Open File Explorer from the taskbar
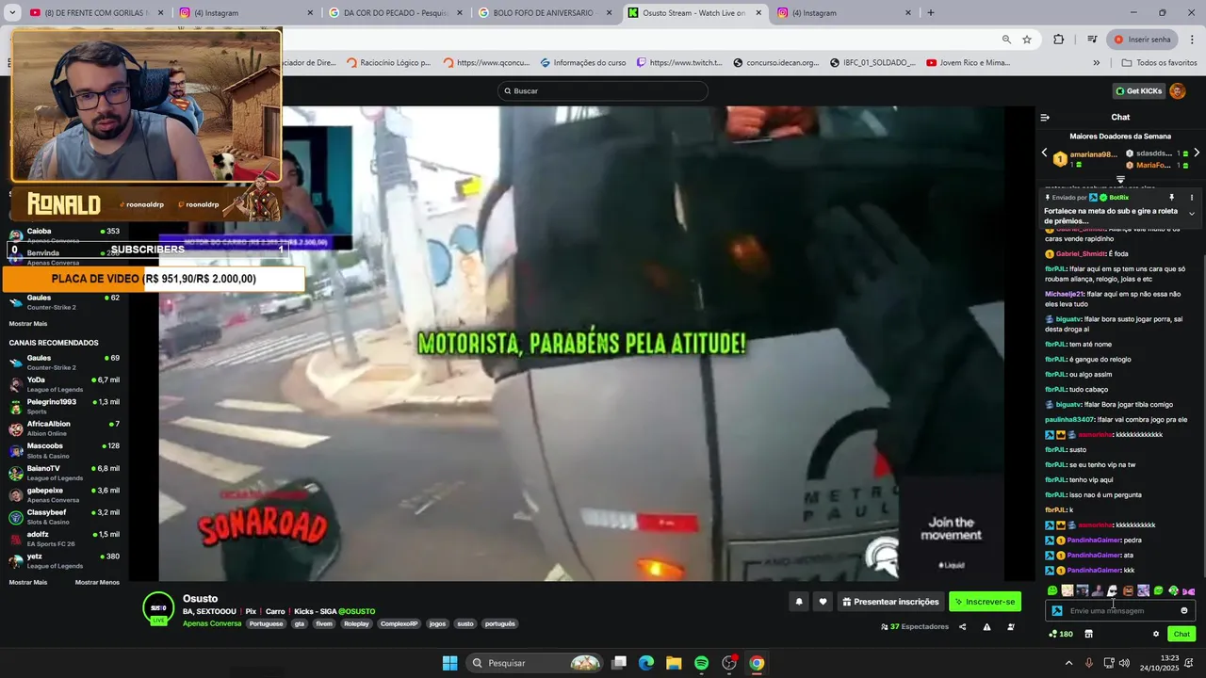 [674, 663]
